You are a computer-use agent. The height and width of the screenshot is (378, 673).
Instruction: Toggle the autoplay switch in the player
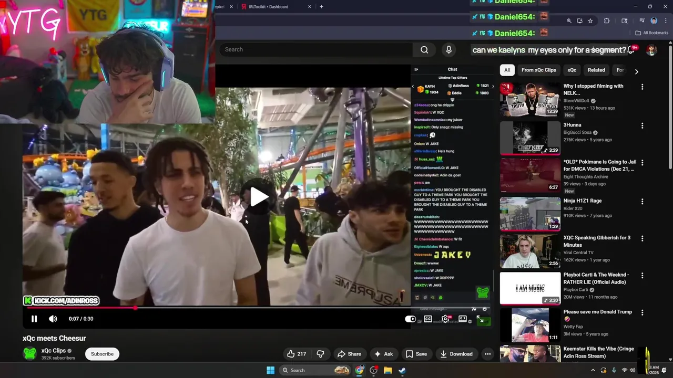coord(411,319)
